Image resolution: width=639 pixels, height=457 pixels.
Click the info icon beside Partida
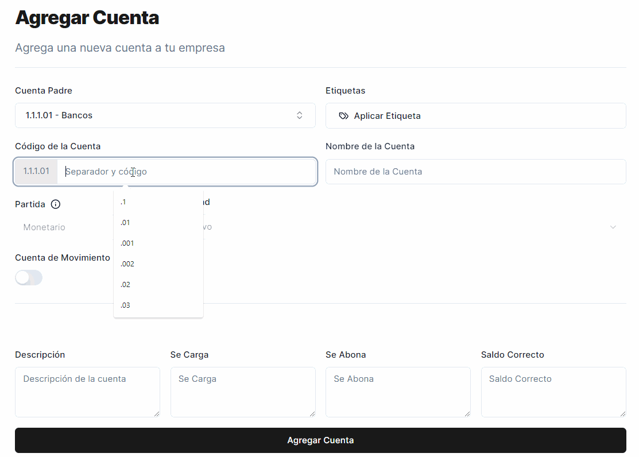(56, 204)
